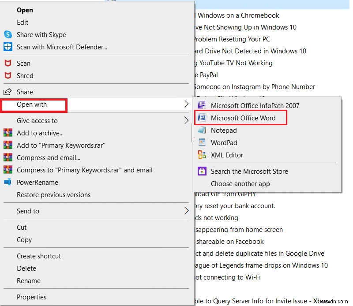Select file row "Not Showing Up in Windows 10"
This screenshot has height=306, width=353.
[x=245, y=27]
